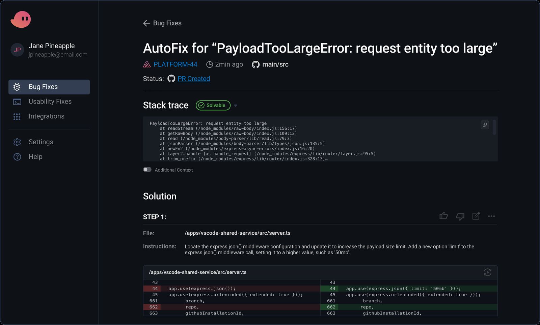Give the solution a thumbs up
540x325 pixels.
tap(444, 216)
